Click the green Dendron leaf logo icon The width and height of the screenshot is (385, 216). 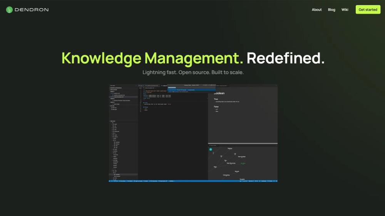coord(9,10)
